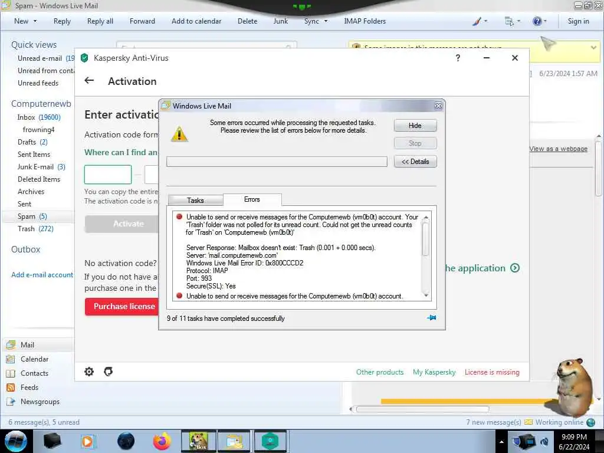
Task: Click the Kaspersky taskbar button
Action: (x=270, y=441)
